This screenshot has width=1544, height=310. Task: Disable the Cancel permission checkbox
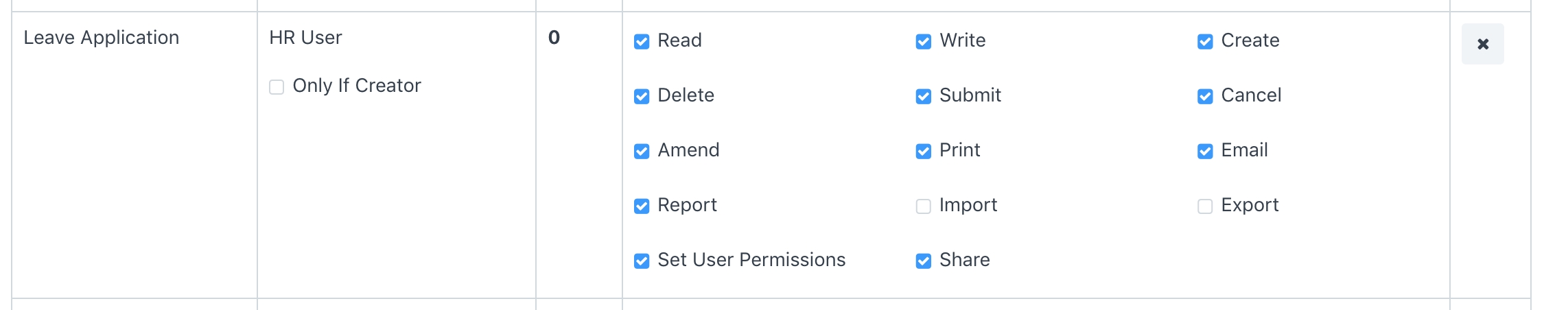[x=1205, y=97]
